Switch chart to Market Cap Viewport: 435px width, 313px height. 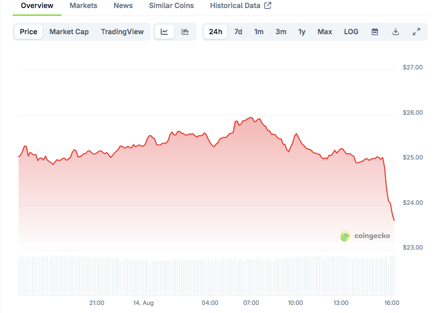[69, 32]
